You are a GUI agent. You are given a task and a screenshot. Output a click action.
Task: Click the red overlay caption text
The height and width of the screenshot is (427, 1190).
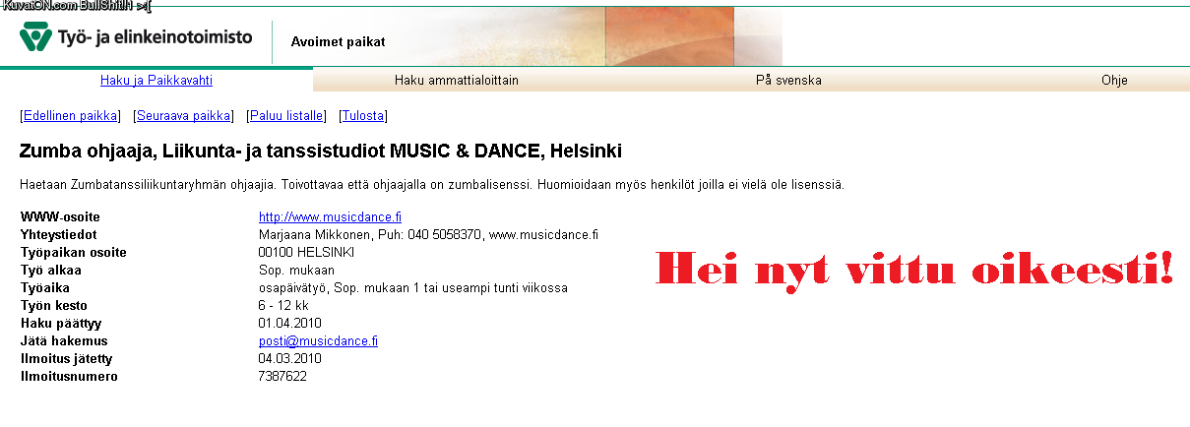(x=914, y=269)
